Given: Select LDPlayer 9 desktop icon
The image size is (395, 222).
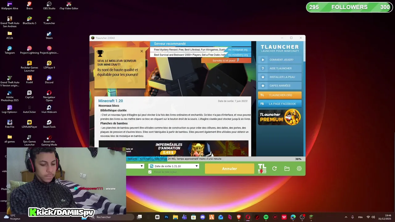Looking at the screenshot, I should click(49, 64).
